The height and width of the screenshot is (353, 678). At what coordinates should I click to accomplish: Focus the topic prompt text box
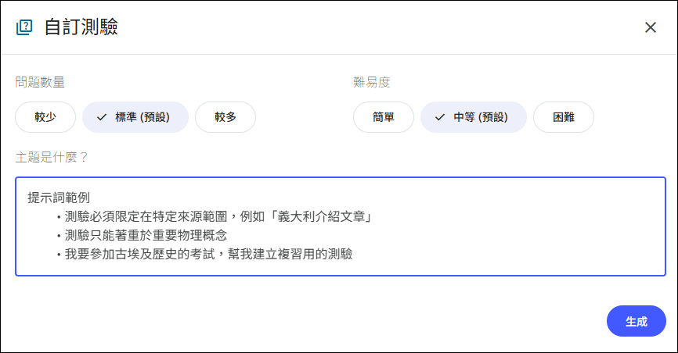[341, 226]
